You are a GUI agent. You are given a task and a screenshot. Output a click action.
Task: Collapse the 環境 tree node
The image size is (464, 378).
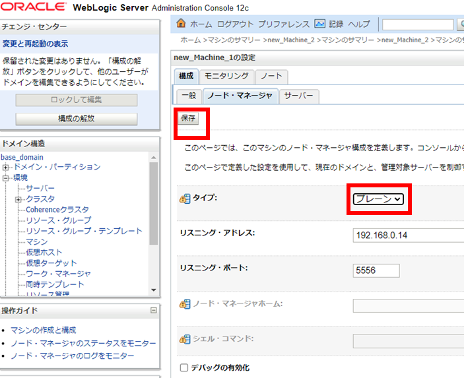point(6,178)
